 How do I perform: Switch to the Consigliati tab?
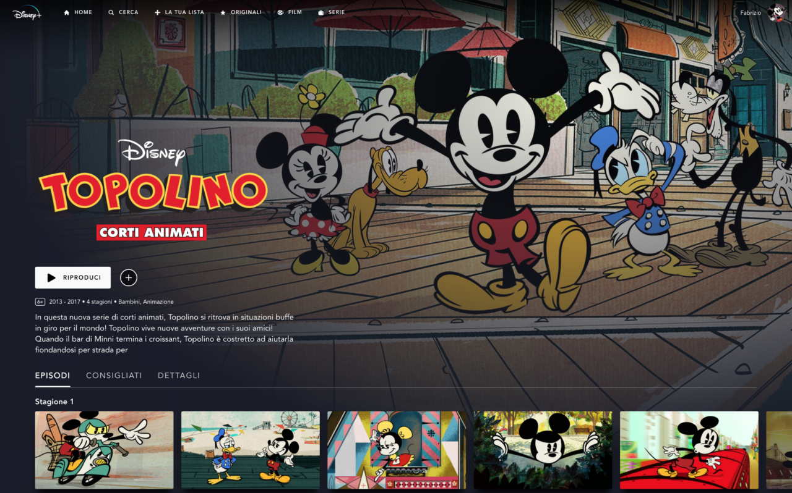click(x=114, y=375)
